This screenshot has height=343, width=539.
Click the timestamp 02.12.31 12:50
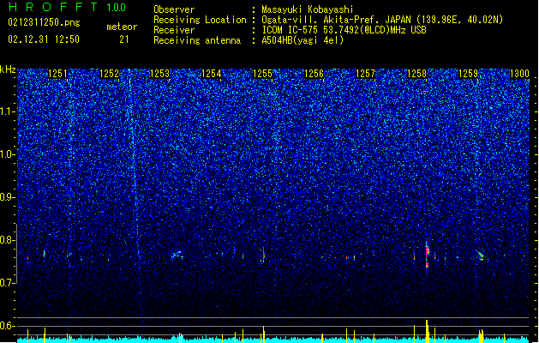pyautogui.click(x=44, y=39)
